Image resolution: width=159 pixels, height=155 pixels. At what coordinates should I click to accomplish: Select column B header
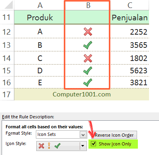pos(88,5)
